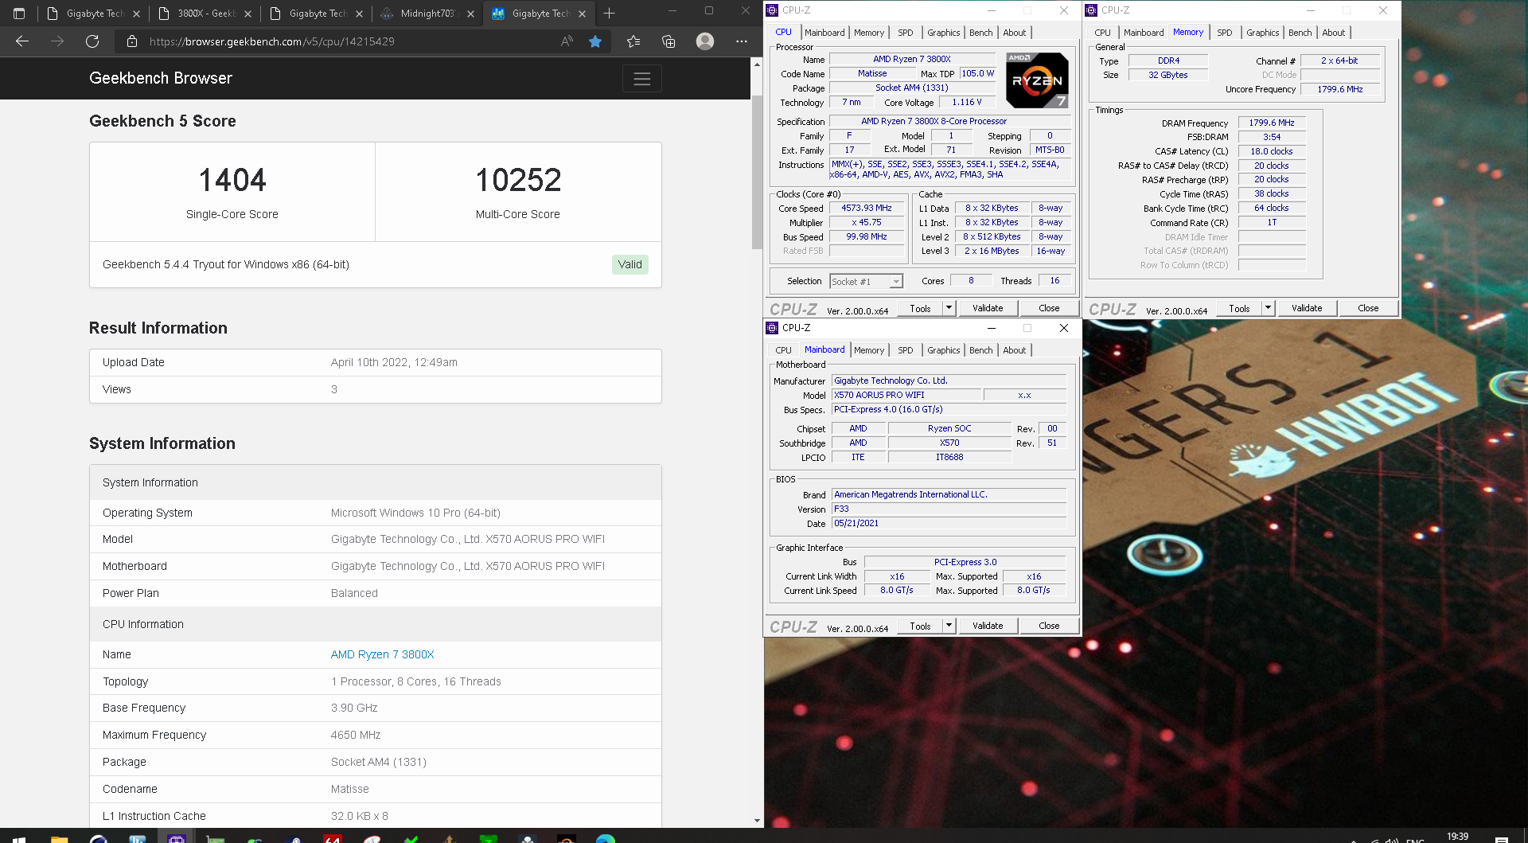Click the Core Speed 4573.93 MHz value
Image resolution: width=1528 pixels, height=843 pixels.
pos(867,208)
